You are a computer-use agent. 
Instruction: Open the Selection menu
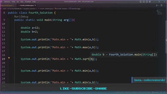7,2
